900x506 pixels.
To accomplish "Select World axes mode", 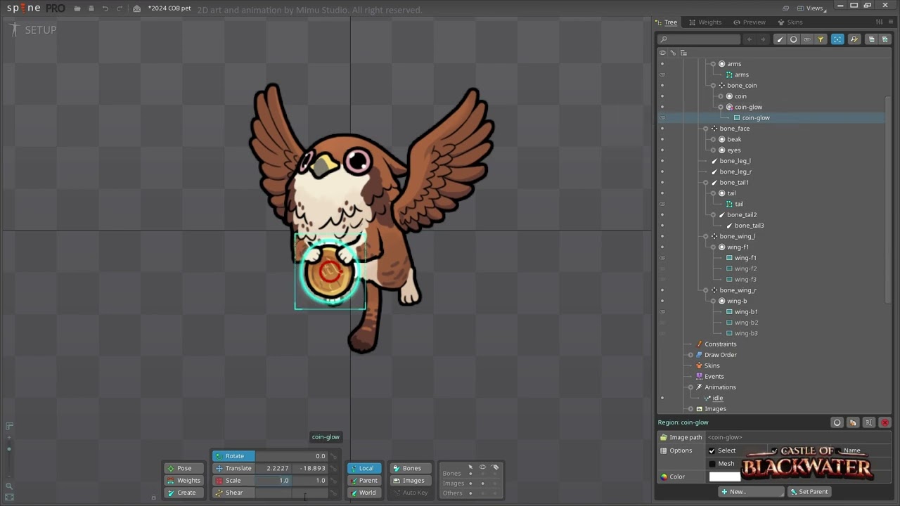I will [x=364, y=493].
